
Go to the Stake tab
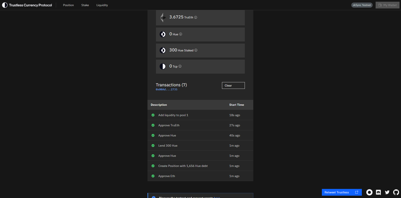(x=85, y=5)
